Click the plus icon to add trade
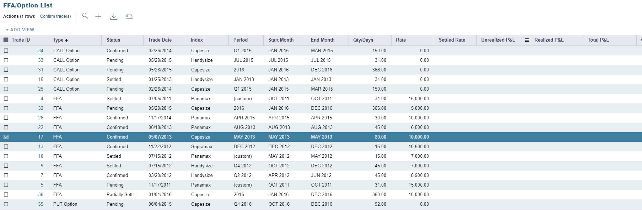The height and width of the screenshot is (210, 642). (98, 16)
